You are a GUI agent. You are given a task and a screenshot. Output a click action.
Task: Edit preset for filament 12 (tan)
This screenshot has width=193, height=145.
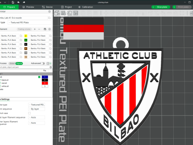pos(50,57)
